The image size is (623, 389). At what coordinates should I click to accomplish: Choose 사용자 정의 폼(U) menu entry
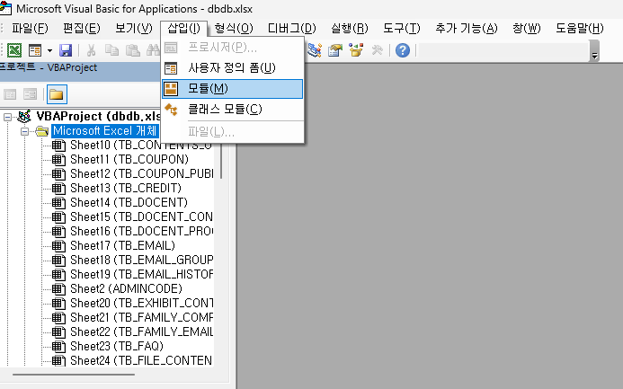[233, 68]
